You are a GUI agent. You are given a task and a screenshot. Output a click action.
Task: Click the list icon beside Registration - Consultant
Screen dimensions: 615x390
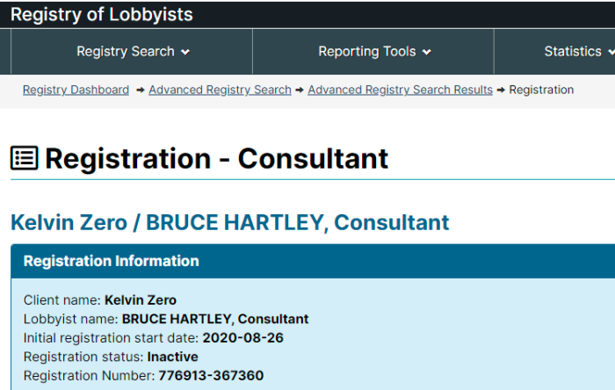(x=25, y=158)
